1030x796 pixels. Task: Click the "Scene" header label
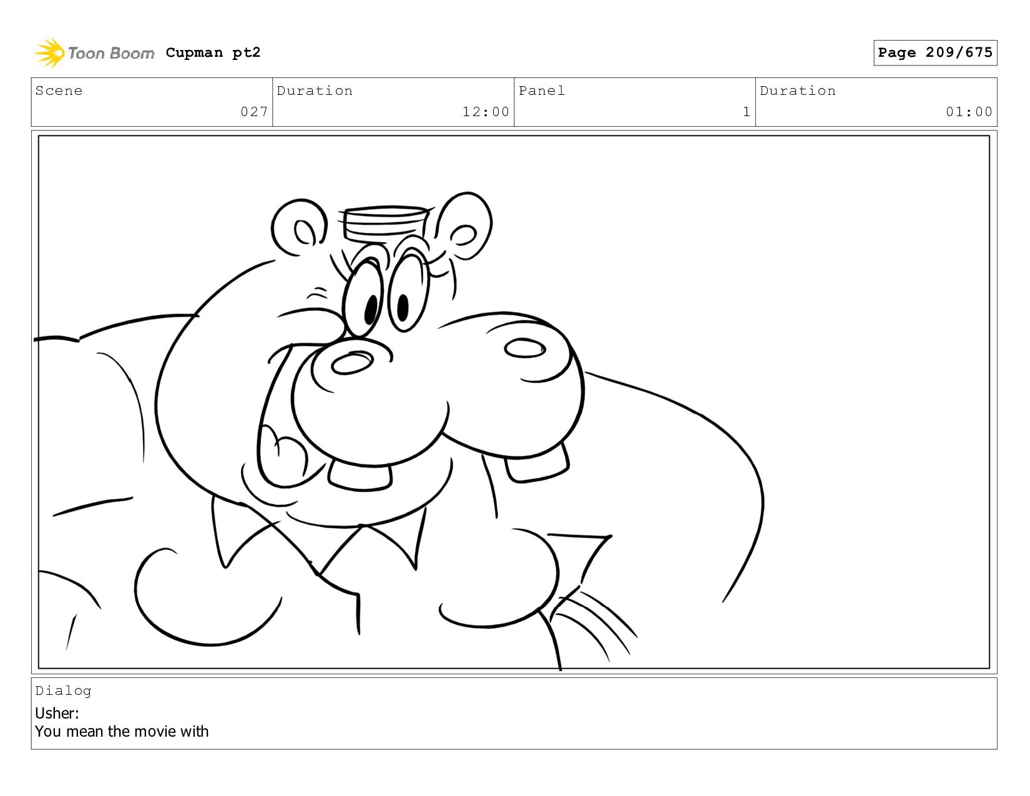59,91
